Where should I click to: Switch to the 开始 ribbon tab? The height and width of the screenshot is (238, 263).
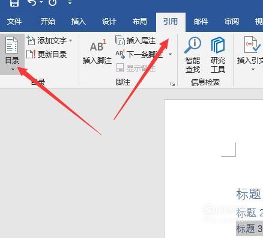[47, 22]
